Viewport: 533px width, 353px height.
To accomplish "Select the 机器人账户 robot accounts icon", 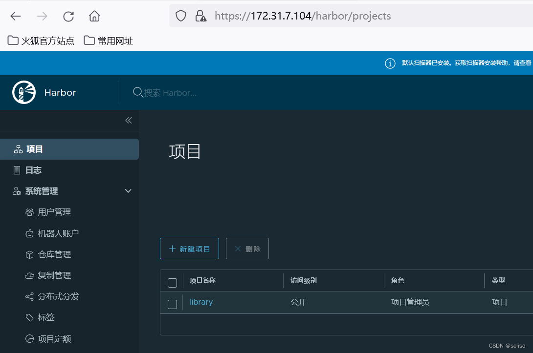I will click(x=30, y=233).
